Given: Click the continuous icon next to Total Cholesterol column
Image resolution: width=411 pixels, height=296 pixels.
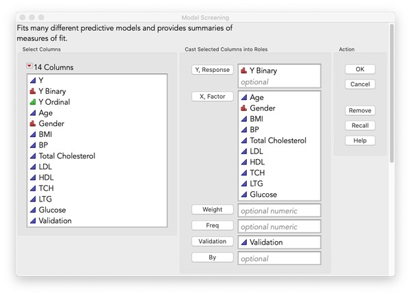Looking at the screenshot, I should [32, 156].
